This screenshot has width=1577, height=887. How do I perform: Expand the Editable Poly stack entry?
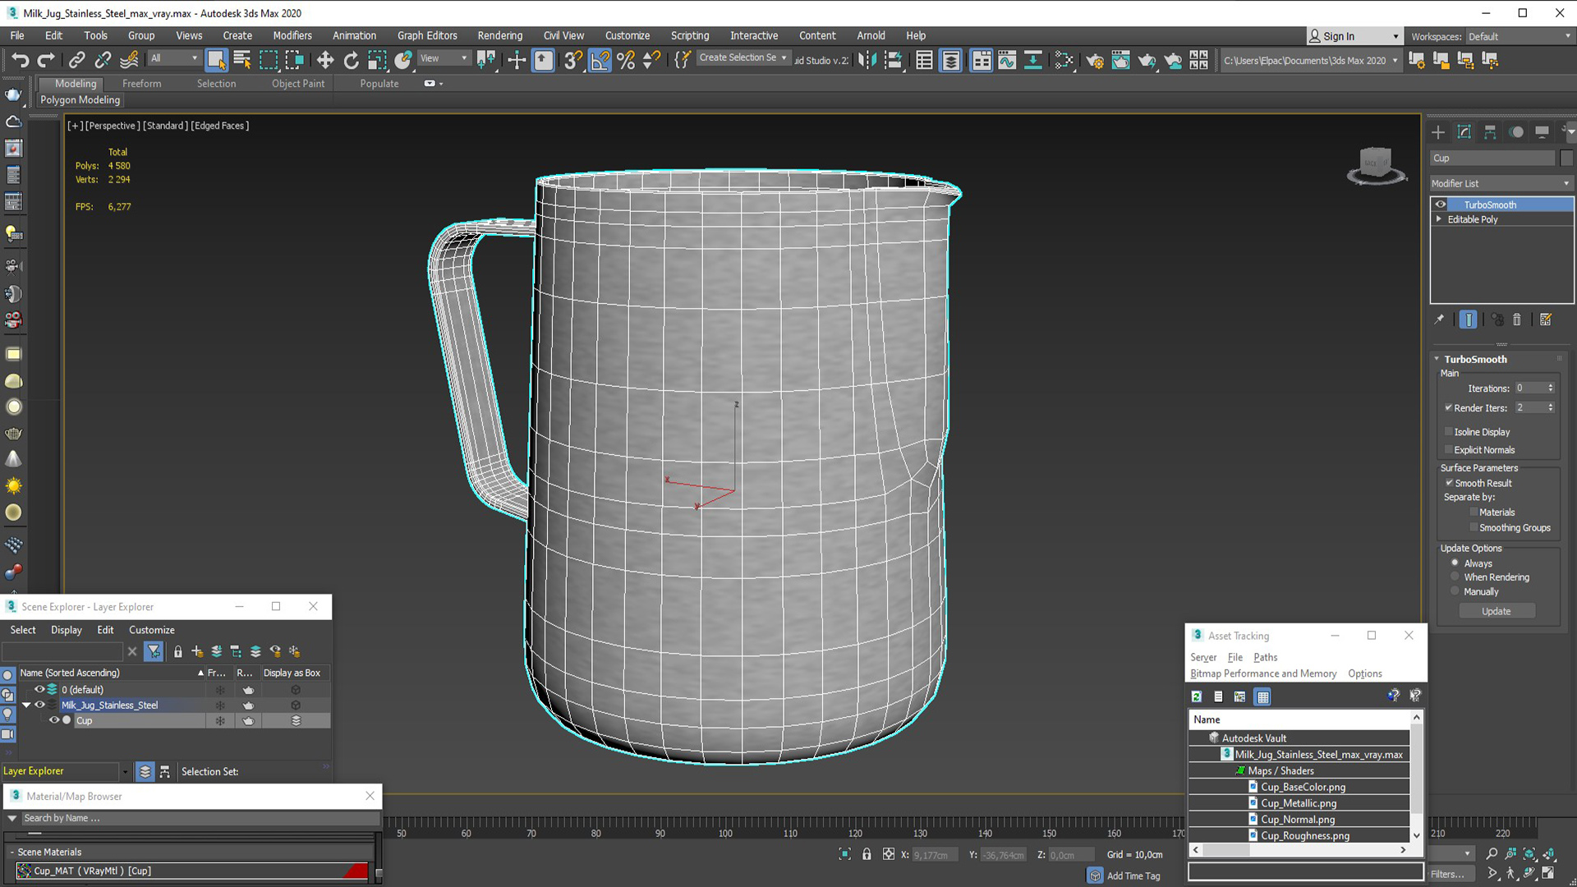[x=1439, y=219]
